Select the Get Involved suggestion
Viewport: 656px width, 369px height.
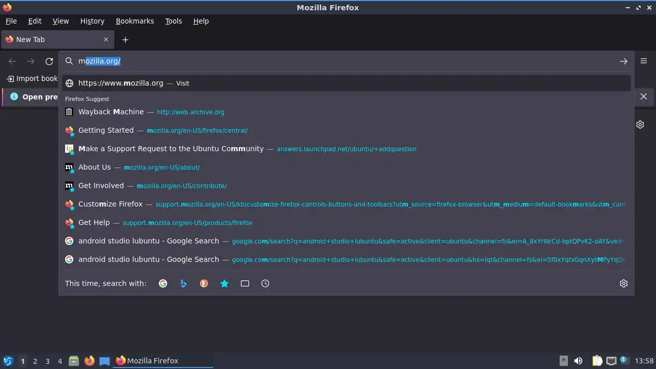pyautogui.click(x=346, y=186)
